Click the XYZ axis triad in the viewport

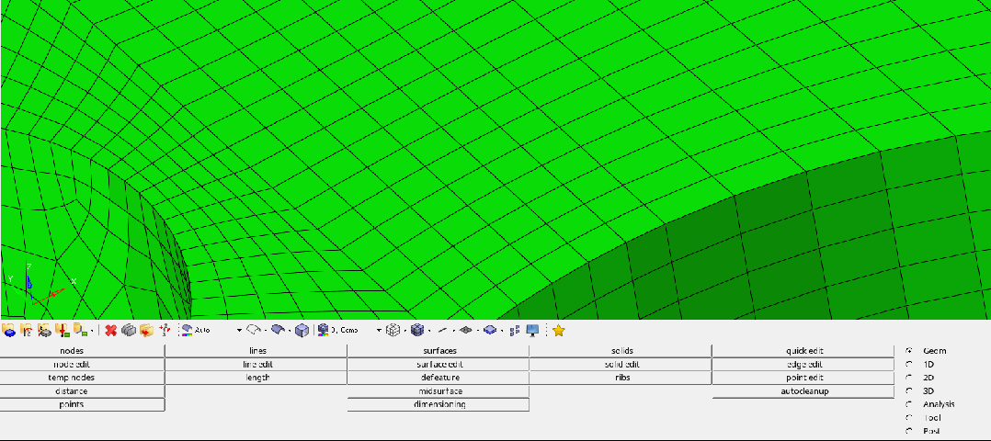click(41, 283)
